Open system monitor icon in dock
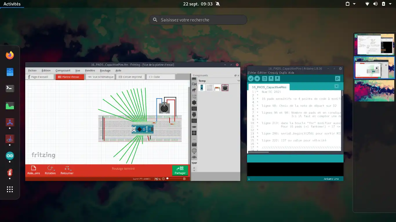This screenshot has height=222, width=396. point(10,106)
